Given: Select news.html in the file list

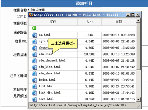Looking at the screenshot, I should point(46,99).
